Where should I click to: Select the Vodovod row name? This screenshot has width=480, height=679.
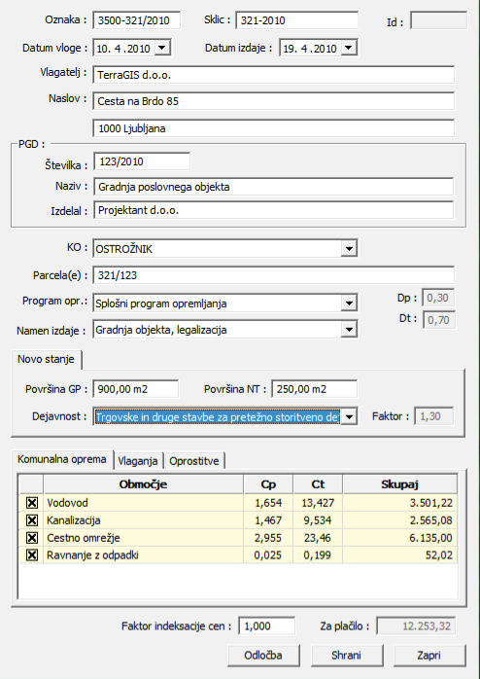tap(67, 503)
